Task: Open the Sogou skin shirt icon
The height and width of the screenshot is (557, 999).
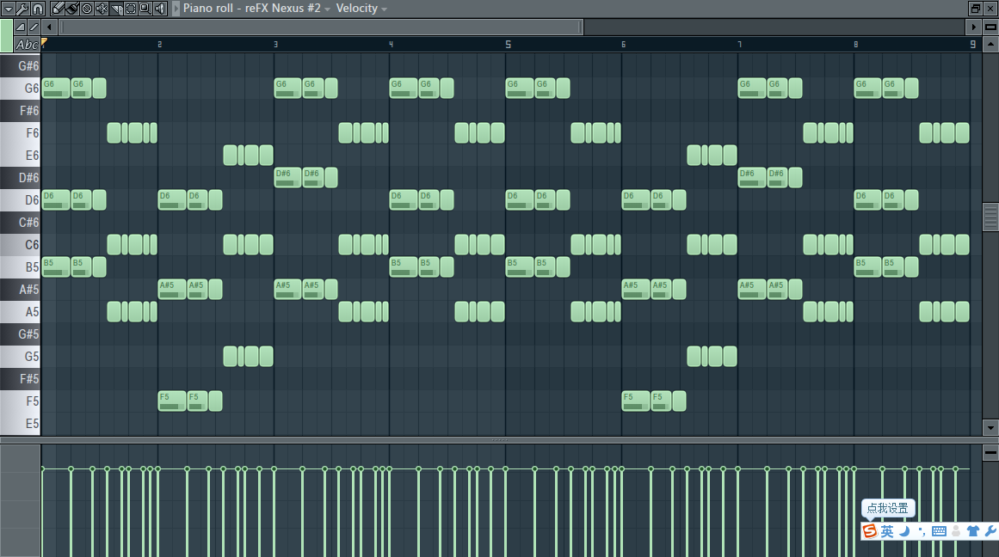Action: (x=973, y=531)
